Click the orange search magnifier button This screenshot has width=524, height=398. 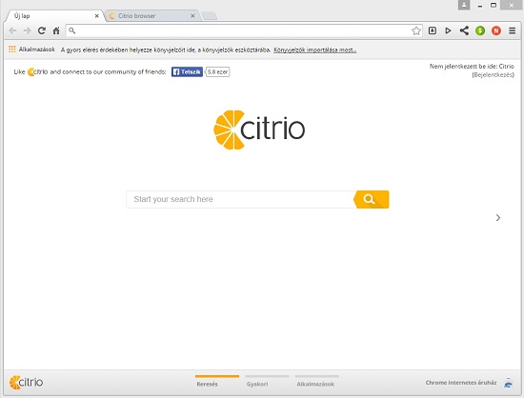[x=371, y=199]
